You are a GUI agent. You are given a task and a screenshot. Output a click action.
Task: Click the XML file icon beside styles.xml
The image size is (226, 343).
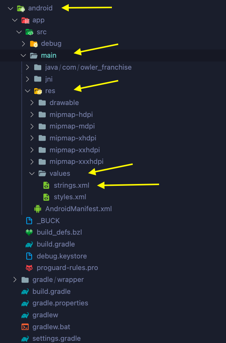click(46, 197)
